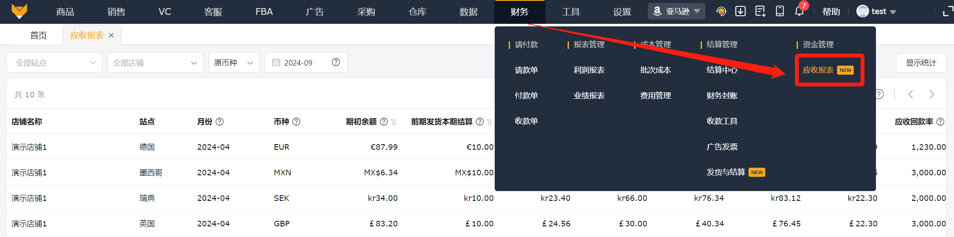Expand the 全部店铺 store dropdown
Screen dimensions: 954x237
(155, 63)
